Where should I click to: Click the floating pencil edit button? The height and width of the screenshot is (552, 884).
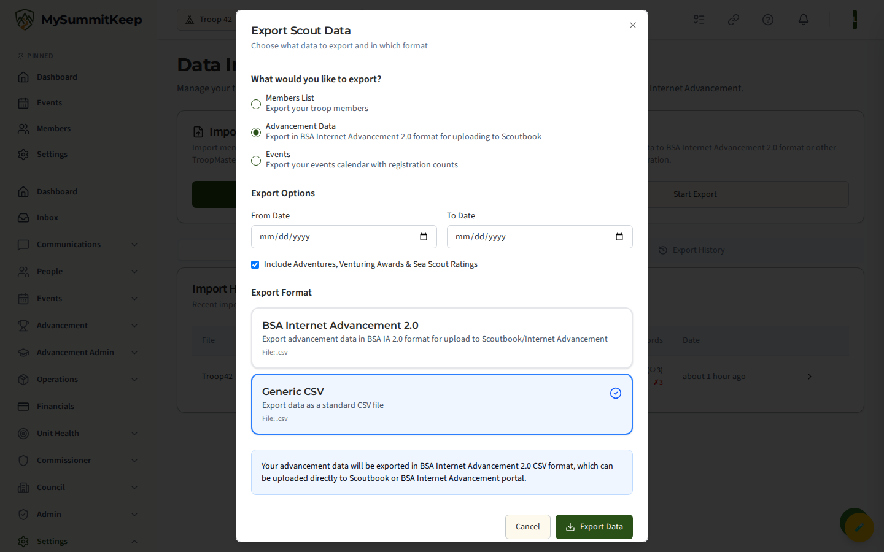[x=859, y=527]
